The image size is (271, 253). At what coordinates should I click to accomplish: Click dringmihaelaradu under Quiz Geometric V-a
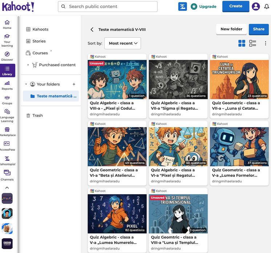tap(227, 181)
